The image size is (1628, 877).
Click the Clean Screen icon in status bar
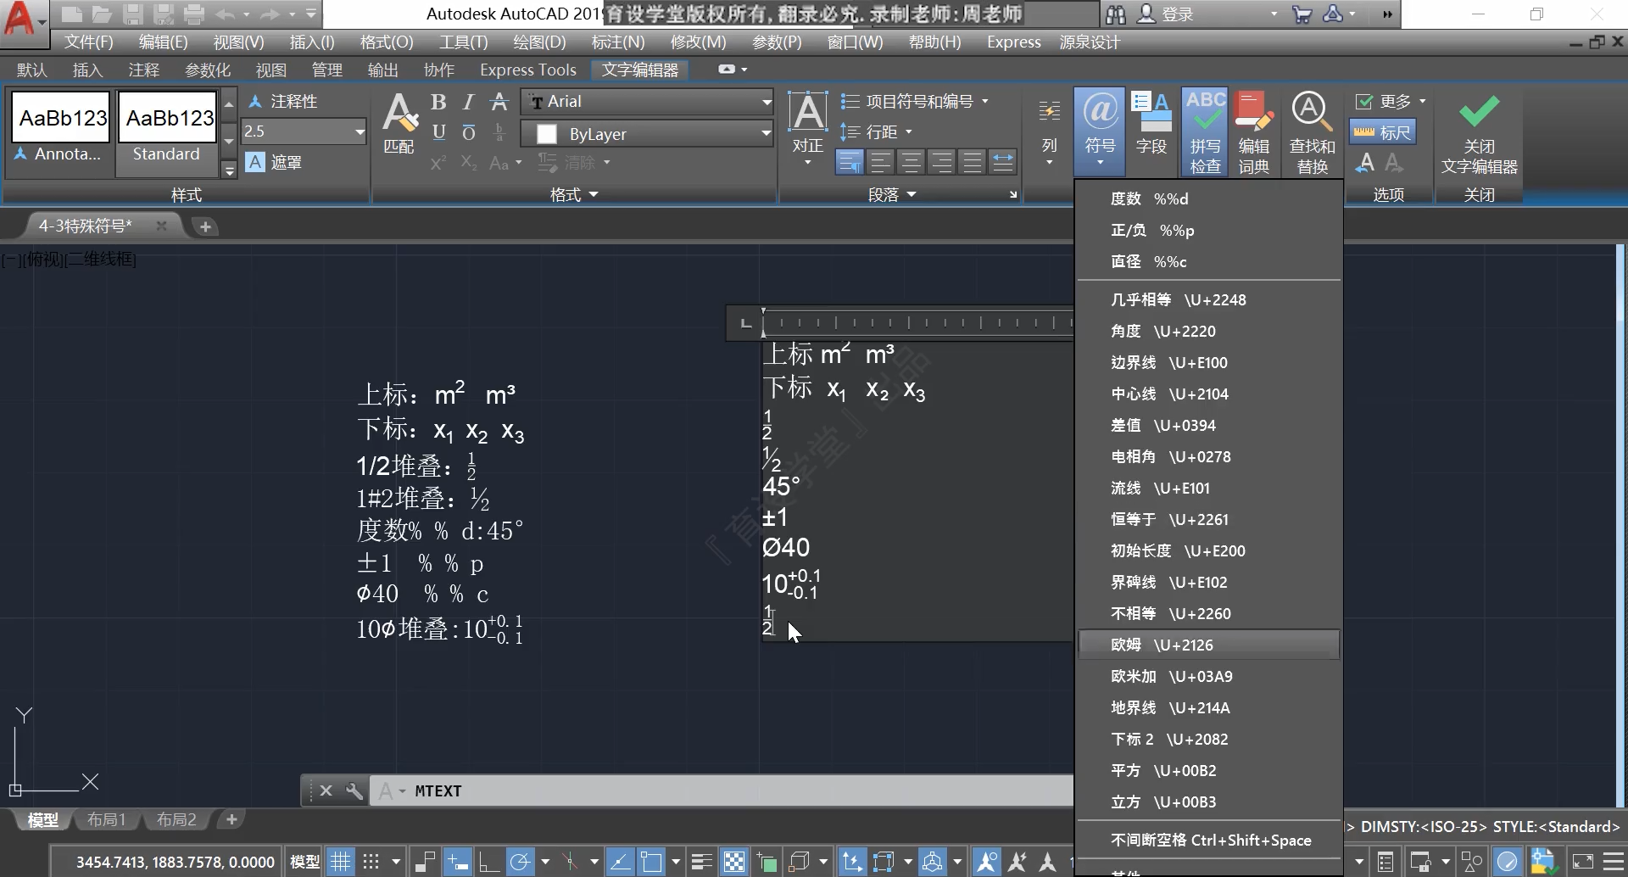[1582, 862]
